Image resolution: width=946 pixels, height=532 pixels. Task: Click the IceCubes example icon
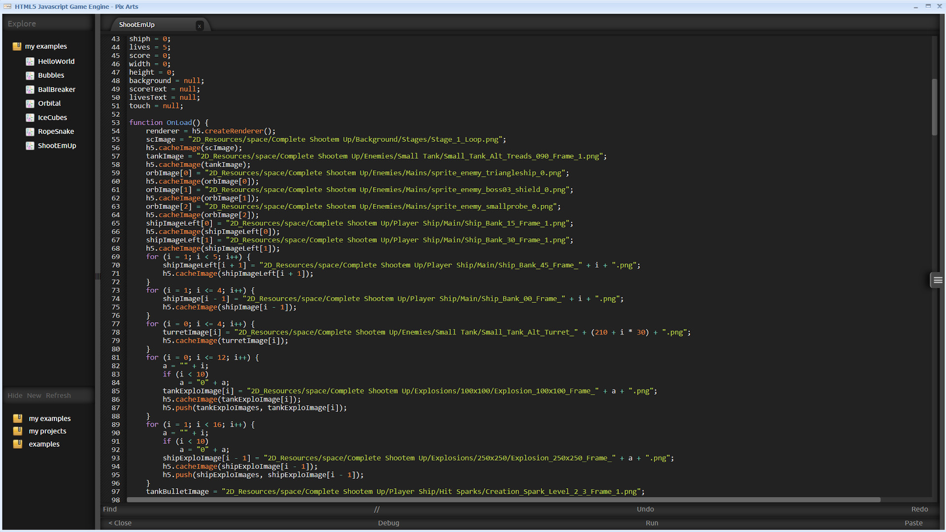(x=30, y=117)
